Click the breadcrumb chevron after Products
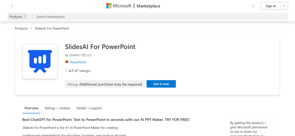This screenshot has width=295, height=136. pyautogui.click(x=31, y=28)
